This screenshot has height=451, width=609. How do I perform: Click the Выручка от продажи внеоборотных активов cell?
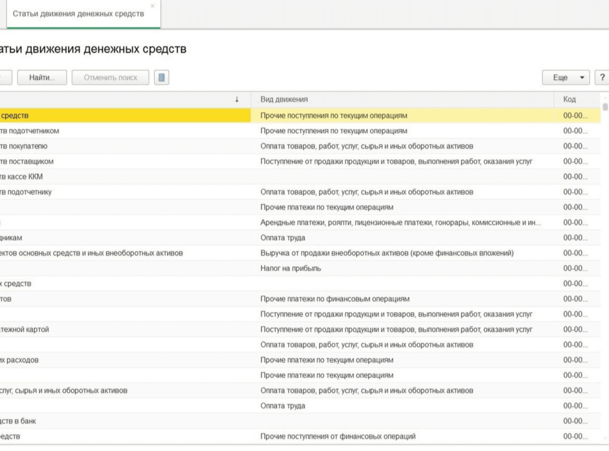pyautogui.click(x=387, y=253)
